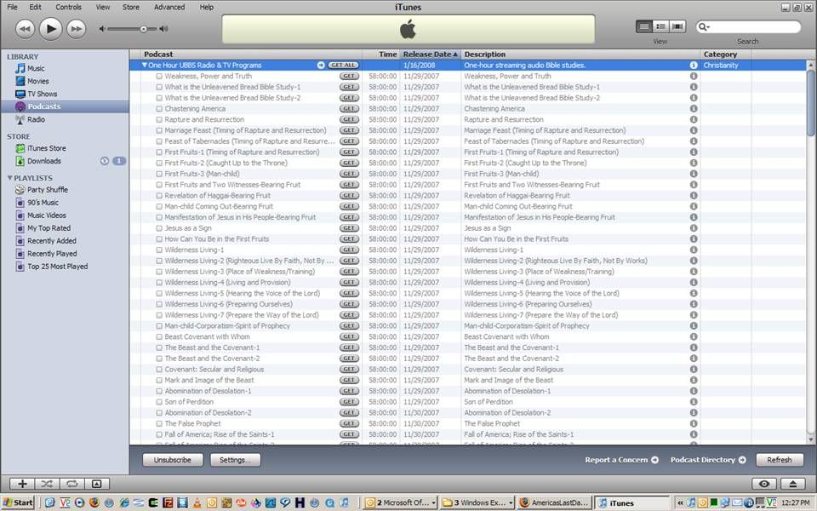The height and width of the screenshot is (511, 817).
Task: Sort by the Category column header
Action: 726,55
